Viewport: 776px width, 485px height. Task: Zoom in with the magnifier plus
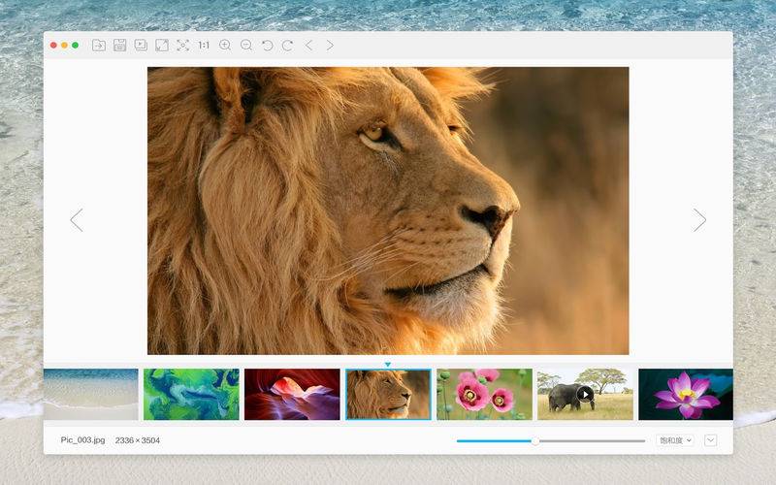coord(225,46)
